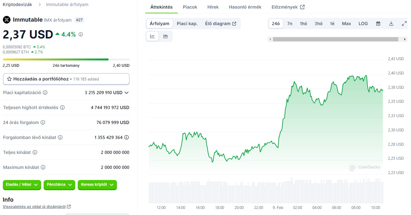Click 0,0009627 ETH price text
This screenshot has height=215, width=411.
click(x=16, y=52)
